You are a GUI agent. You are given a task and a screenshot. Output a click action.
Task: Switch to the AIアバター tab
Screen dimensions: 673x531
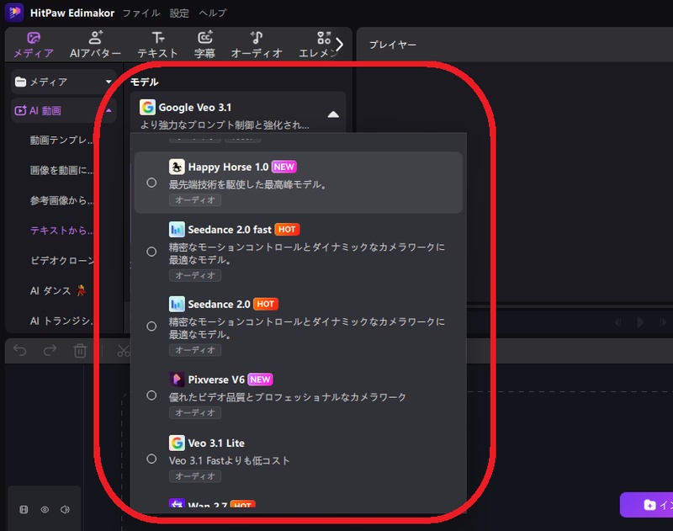95,45
